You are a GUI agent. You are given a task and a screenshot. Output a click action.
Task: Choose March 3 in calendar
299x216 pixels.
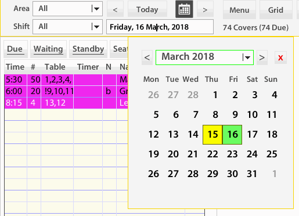click(254, 95)
